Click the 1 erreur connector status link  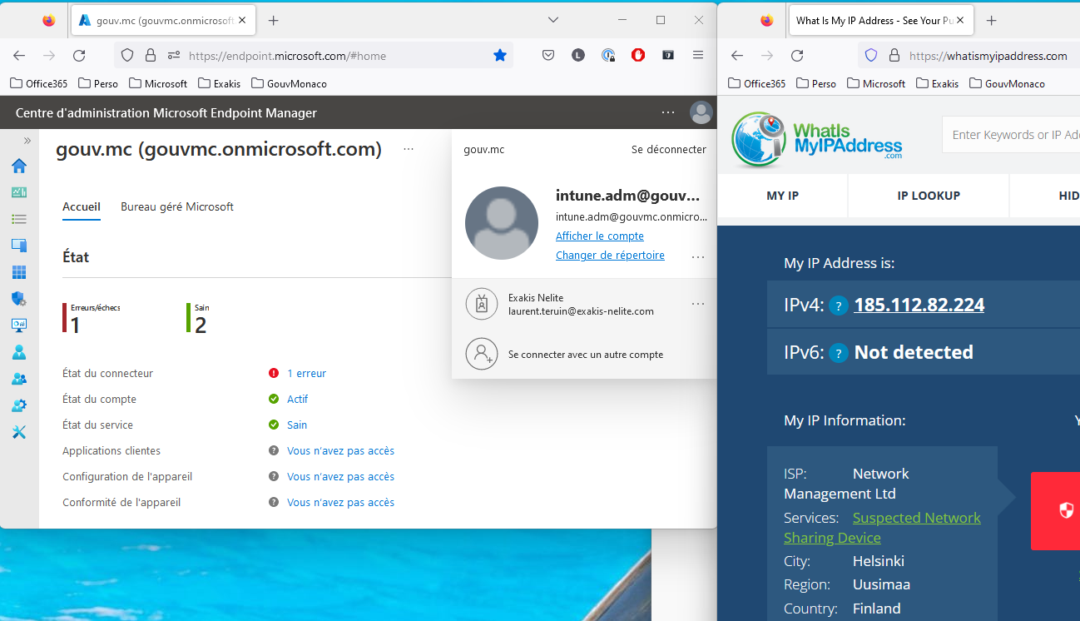coord(306,374)
